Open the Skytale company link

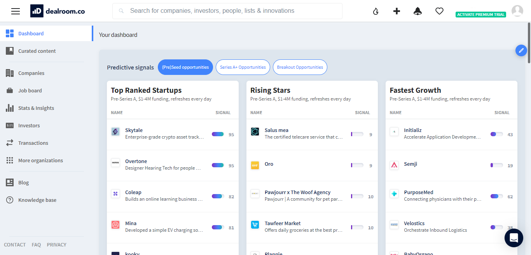[133, 130]
